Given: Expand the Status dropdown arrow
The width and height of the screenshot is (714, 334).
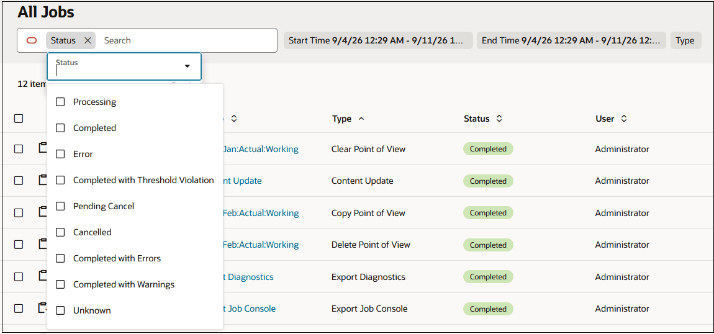Looking at the screenshot, I should pos(187,66).
